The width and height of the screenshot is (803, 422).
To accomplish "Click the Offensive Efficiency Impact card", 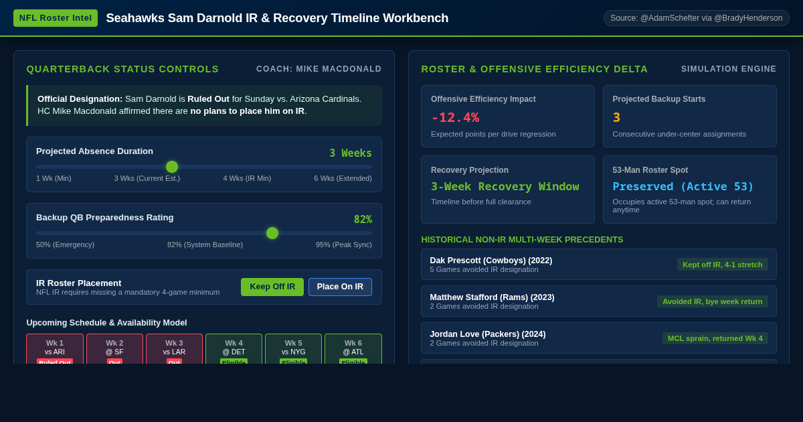I will (508, 117).
